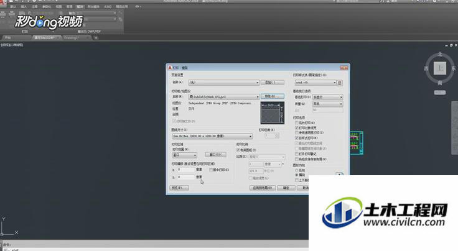The image size is (458, 251).
Task: Click the 应用到布局 button
Action: click(x=263, y=188)
